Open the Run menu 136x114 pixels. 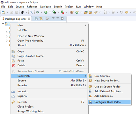click(x=78, y=7)
